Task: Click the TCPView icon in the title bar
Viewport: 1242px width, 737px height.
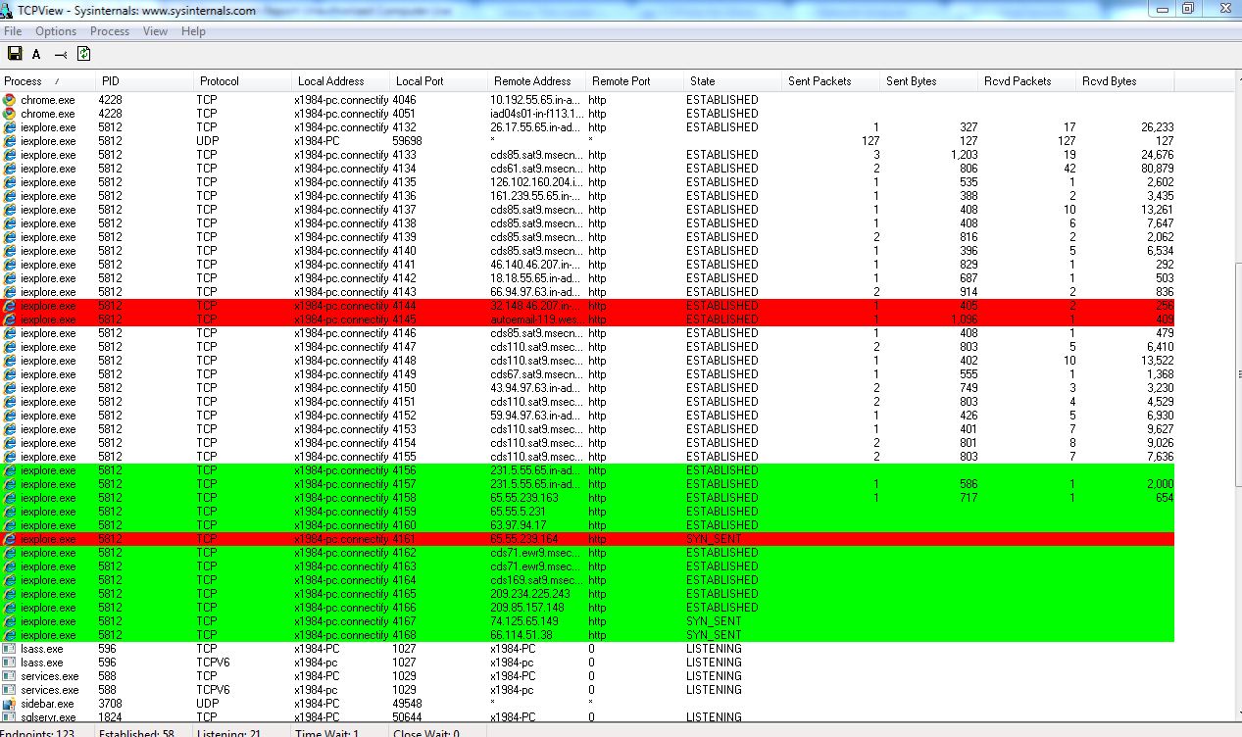Action: [8, 9]
